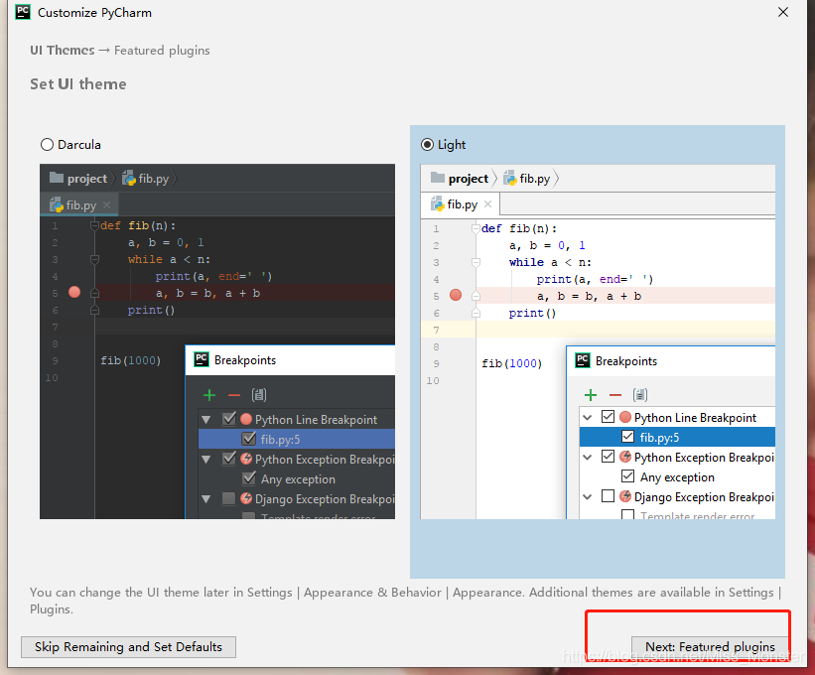Click group-by icon in Darcula Breakpoints toolbar
815x675 pixels.
coord(259,395)
